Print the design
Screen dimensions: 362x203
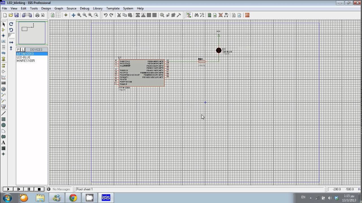pos(37,15)
